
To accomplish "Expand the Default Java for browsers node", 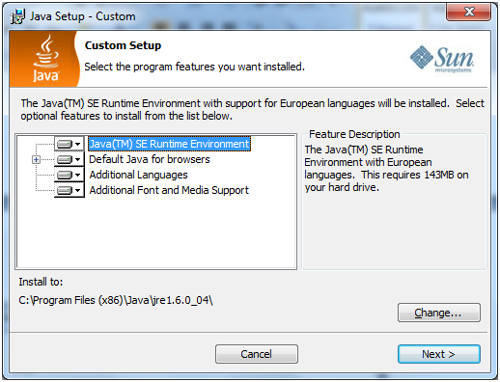I will click(36, 159).
